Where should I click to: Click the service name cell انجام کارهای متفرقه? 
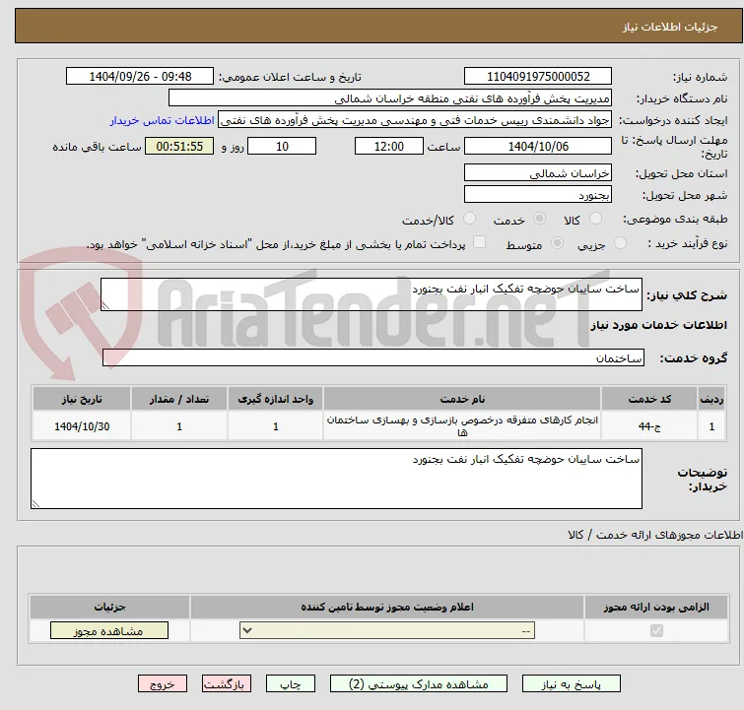(462, 426)
